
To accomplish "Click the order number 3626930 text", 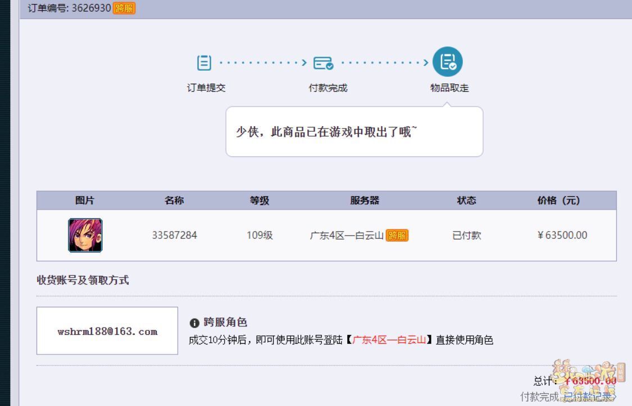I will point(91,8).
